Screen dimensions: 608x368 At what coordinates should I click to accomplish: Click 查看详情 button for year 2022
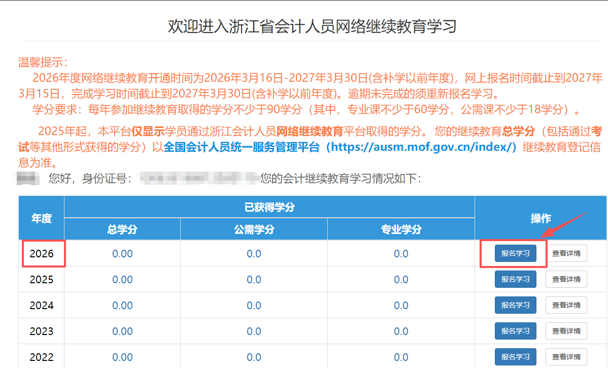[x=566, y=357]
